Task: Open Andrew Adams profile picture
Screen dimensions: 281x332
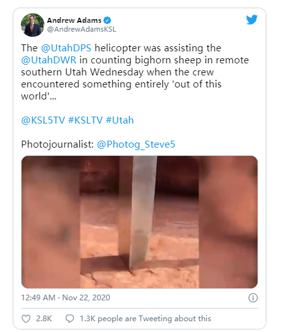Action: [32, 25]
